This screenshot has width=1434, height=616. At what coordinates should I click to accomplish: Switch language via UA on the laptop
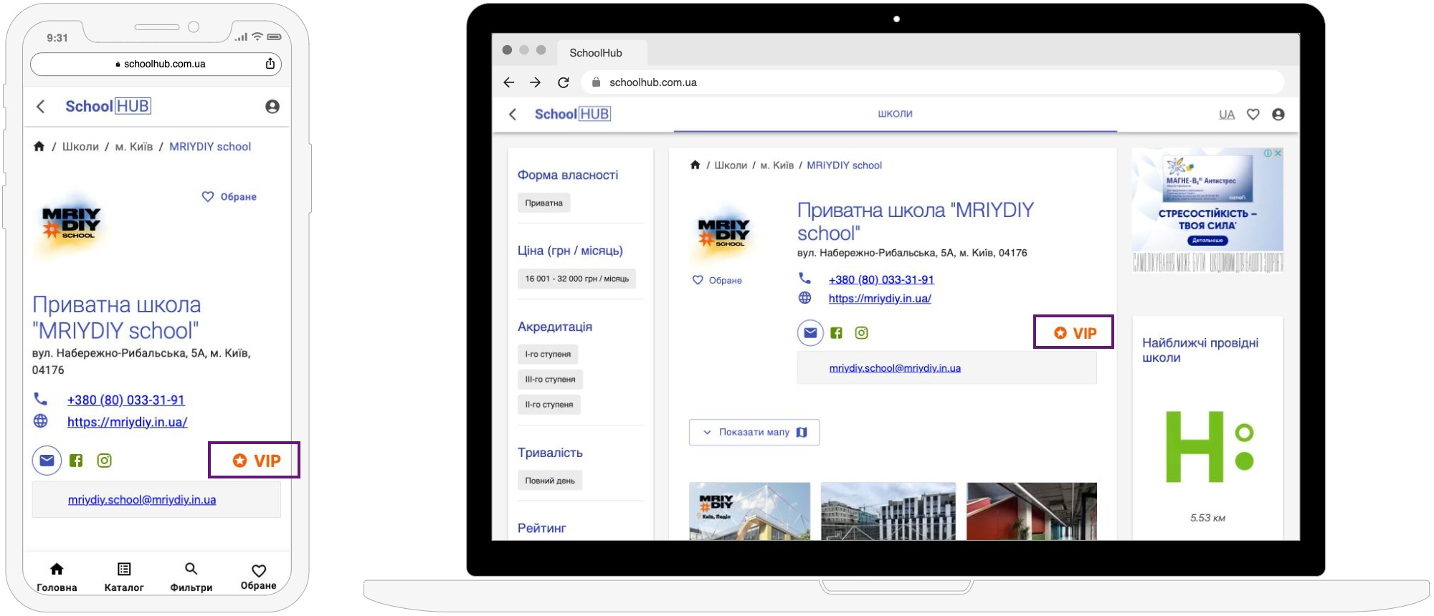pos(1227,115)
